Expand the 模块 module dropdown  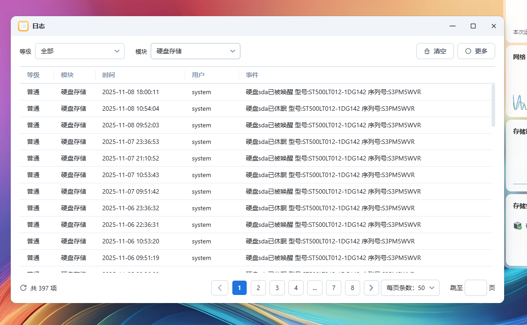pyautogui.click(x=196, y=51)
